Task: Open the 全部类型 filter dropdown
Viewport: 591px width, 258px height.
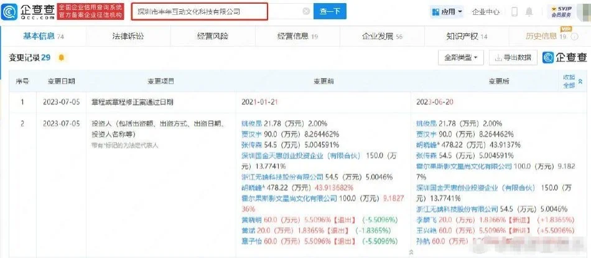Action: pos(461,58)
